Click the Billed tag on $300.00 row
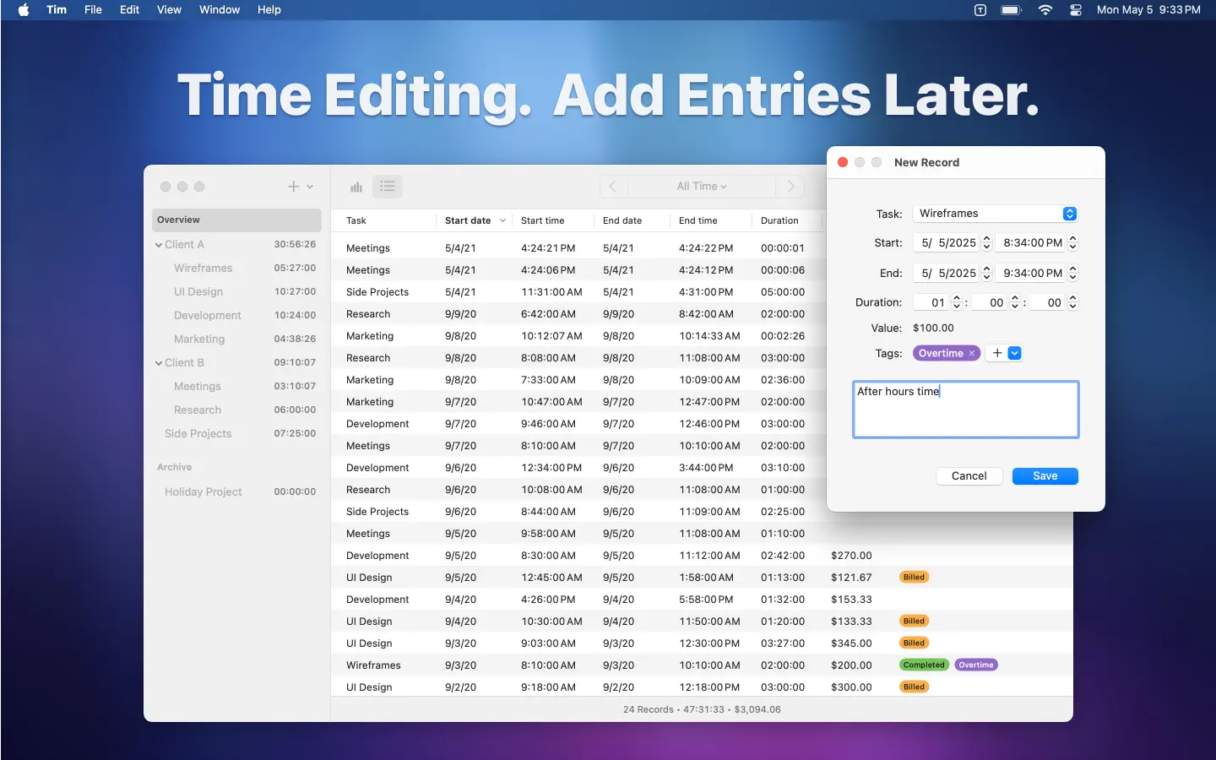This screenshot has height=760, width=1216. 914,687
